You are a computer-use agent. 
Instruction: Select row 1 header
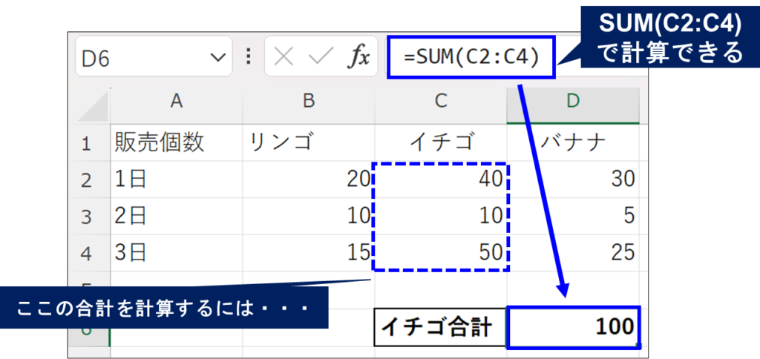(87, 142)
